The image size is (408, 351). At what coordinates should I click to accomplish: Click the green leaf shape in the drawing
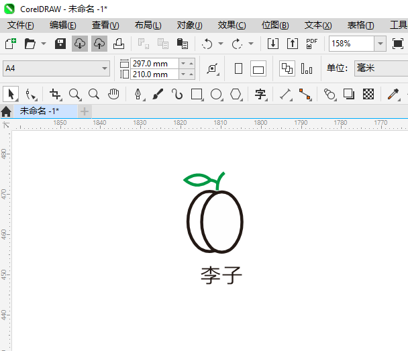[199, 180]
